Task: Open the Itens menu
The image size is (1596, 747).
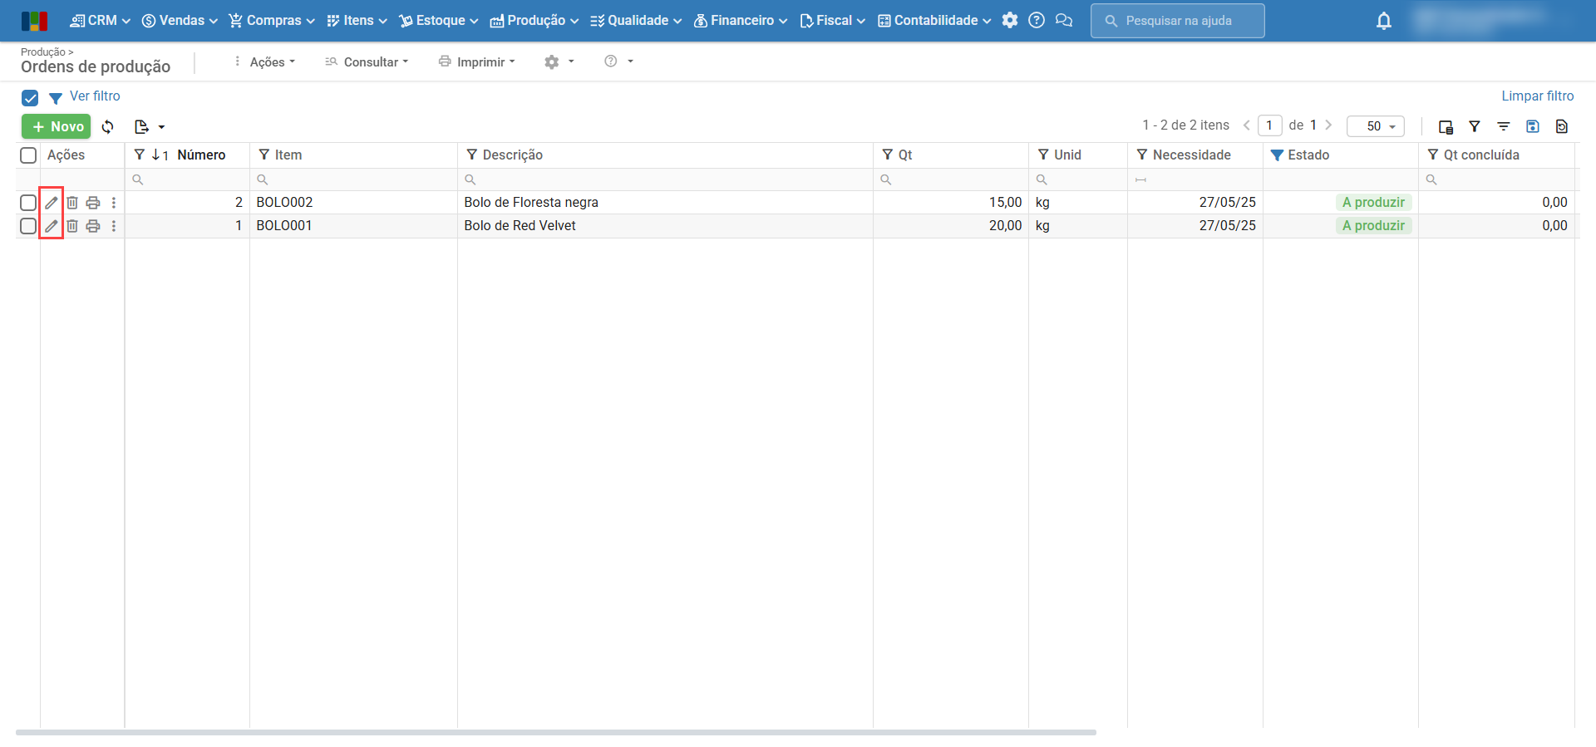Action: click(x=357, y=21)
